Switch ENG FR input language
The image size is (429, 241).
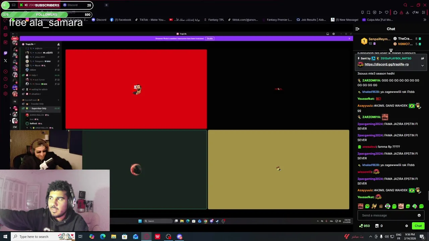(x=399, y=237)
